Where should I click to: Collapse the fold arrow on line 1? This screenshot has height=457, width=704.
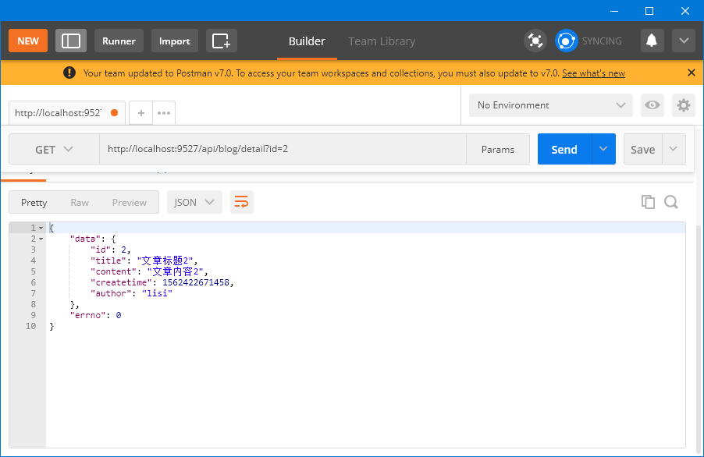coord(41,228)
